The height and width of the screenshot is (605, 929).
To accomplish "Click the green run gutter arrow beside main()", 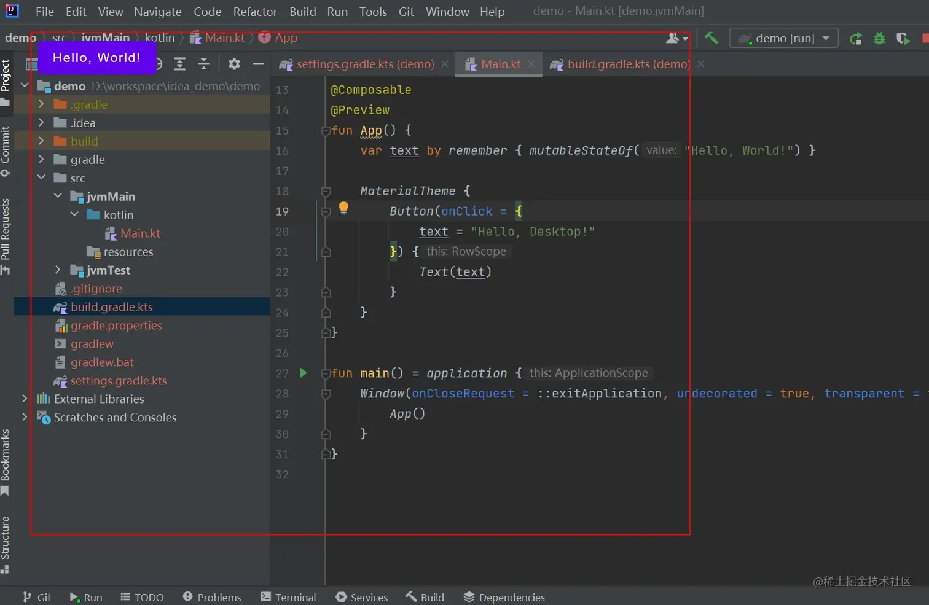I will [x=303, y=373].
